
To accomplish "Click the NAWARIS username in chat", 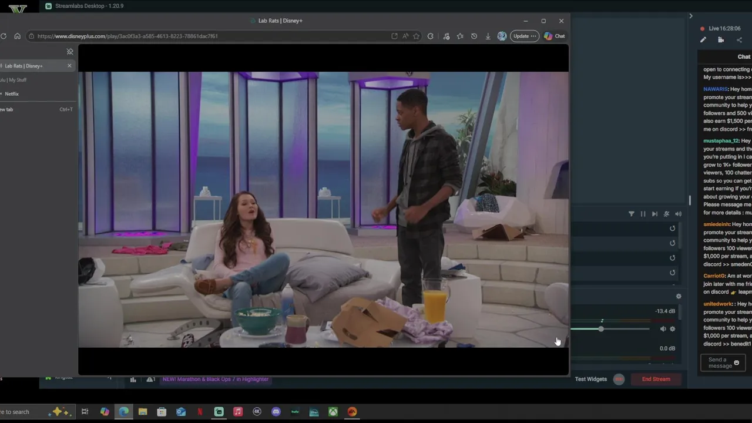I will click(716, 89).
